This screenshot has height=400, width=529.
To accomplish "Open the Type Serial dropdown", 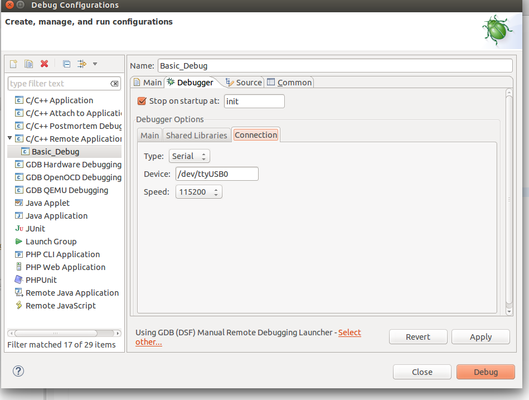I will [x=190, y=156].
